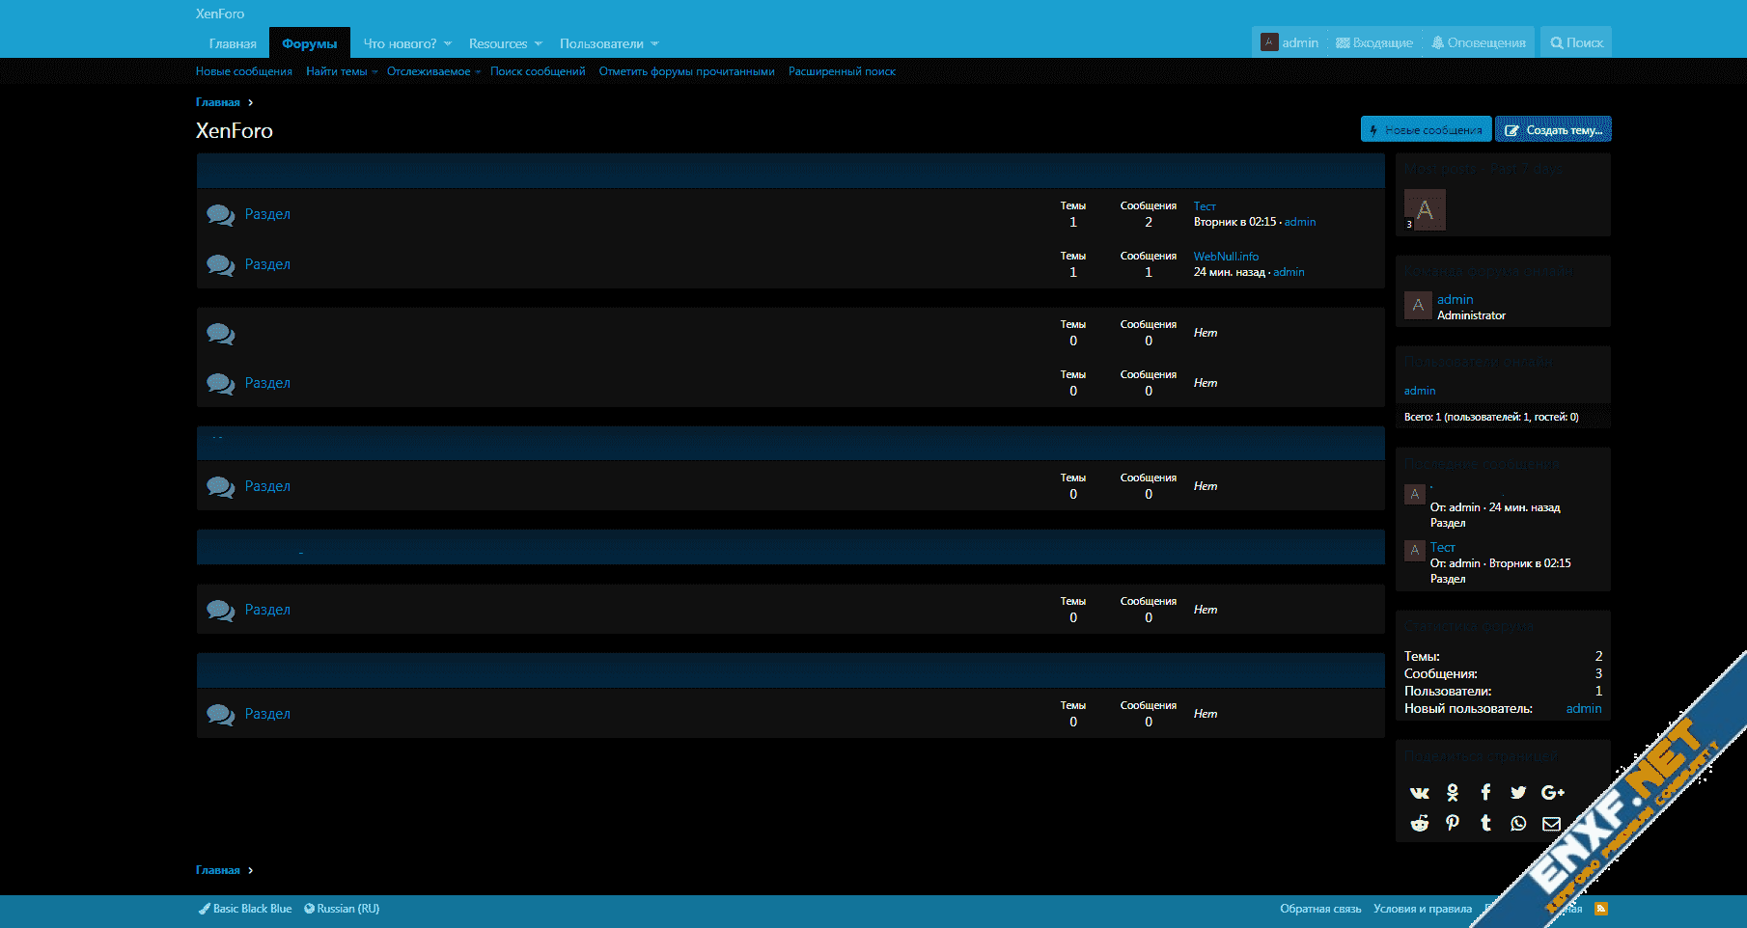Switch to the 'Главная' tab

233,44
